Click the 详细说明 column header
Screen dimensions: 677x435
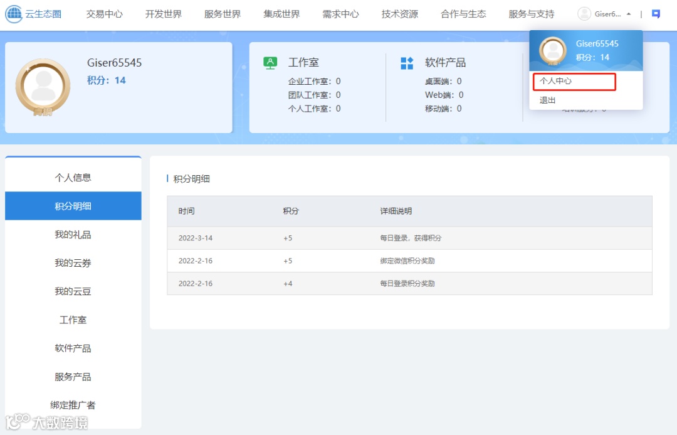coord(396,211)
